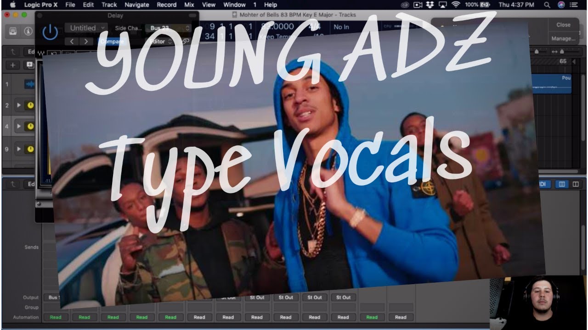
Task: Open the Track menu
Action: click(109, 5)
